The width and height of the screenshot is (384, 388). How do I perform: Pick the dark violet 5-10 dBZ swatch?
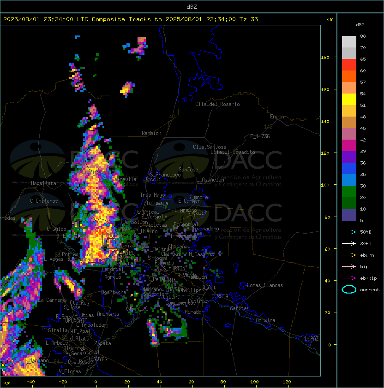349,215
